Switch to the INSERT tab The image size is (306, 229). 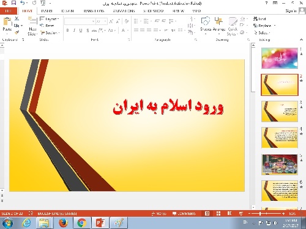tap(47, 11)
